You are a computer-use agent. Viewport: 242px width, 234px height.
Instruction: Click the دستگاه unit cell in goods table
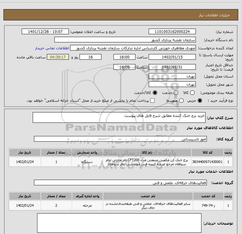[87, 162]
